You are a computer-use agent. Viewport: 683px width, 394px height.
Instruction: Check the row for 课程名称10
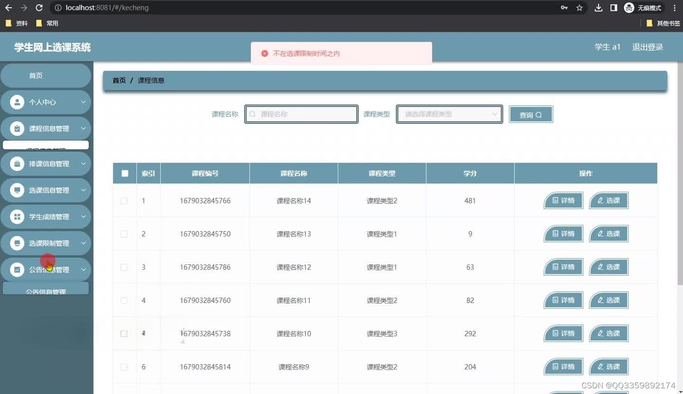(124, 334)
